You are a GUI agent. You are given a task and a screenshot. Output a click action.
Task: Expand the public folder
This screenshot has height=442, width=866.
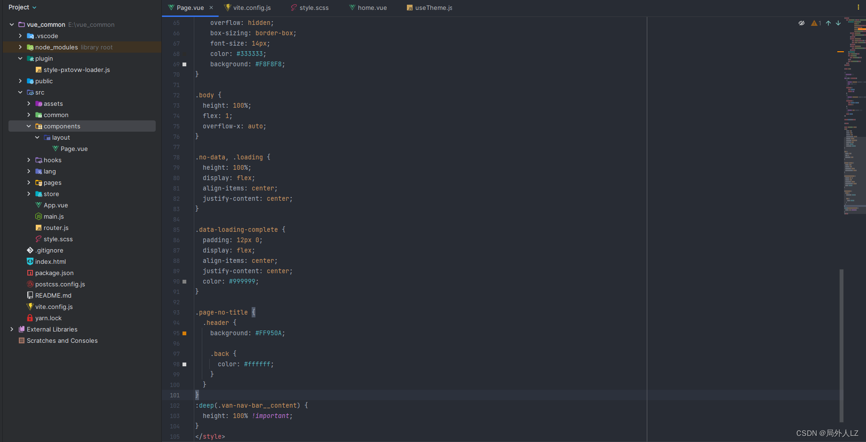[x=20, y=81]
